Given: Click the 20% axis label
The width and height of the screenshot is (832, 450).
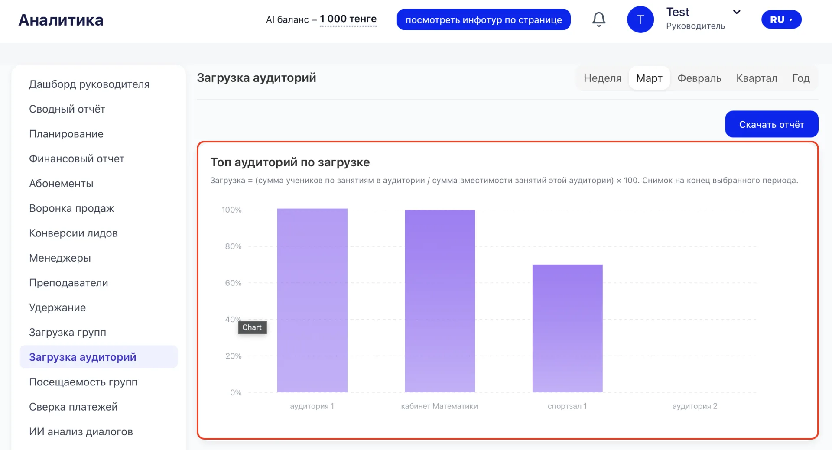Looking at the screenshot, I should pyautogui.click(x=233, y=356).
